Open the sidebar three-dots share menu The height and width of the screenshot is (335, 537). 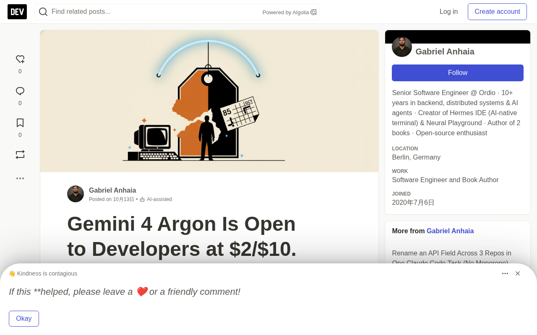[20, 178]
